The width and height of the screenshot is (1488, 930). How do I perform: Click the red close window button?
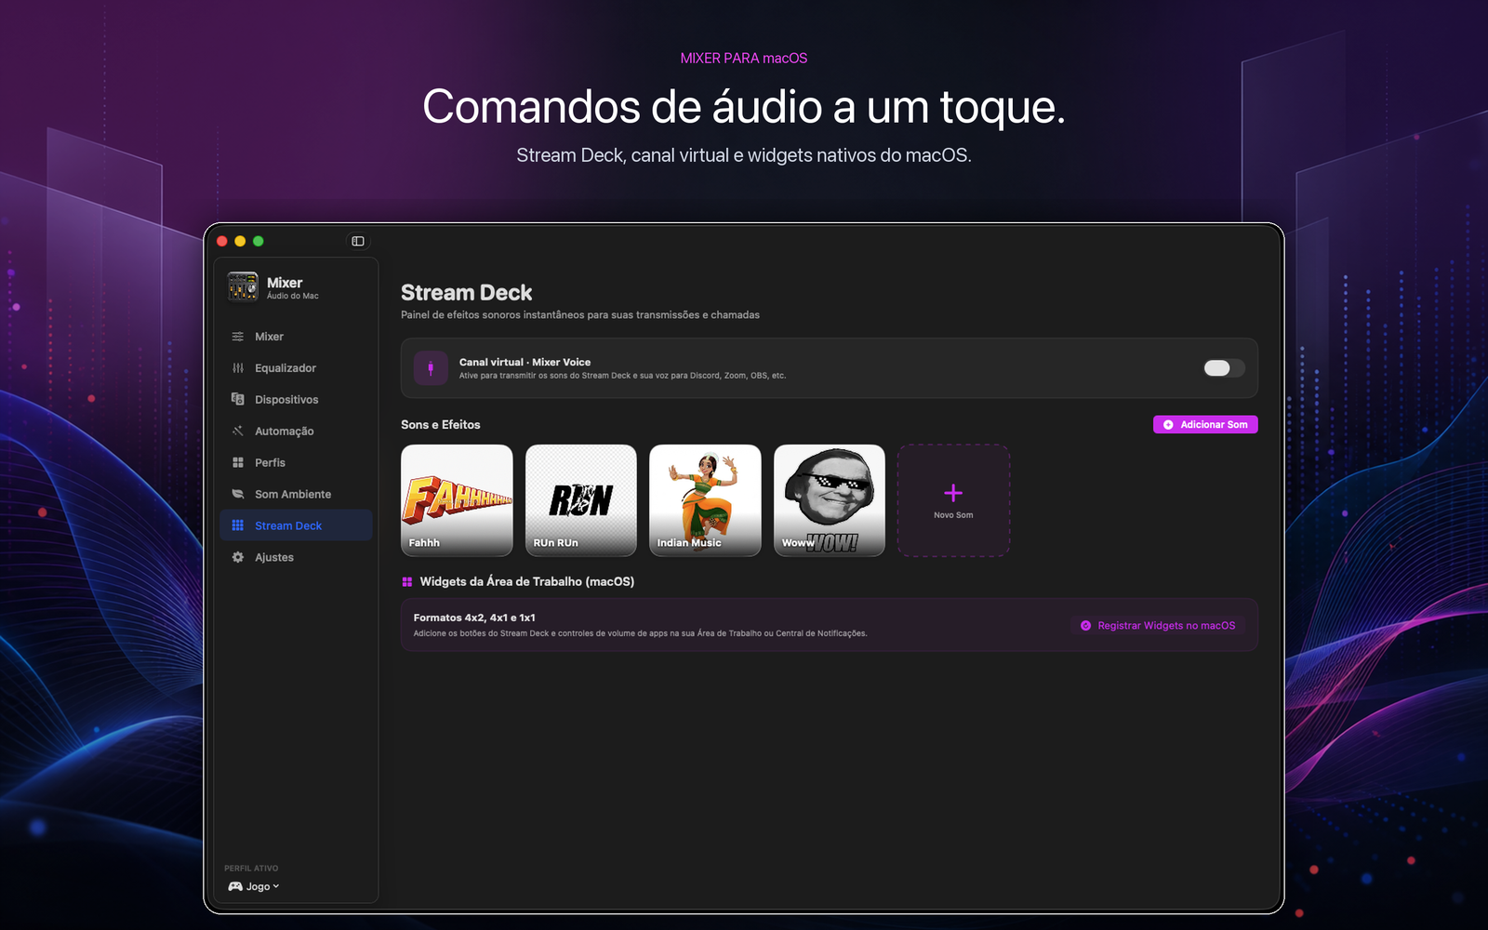[x=222, y=241]
